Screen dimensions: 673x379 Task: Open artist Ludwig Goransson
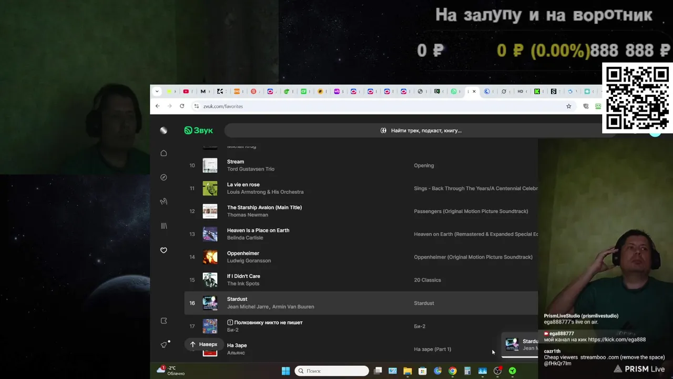click(x=249, y=261)
